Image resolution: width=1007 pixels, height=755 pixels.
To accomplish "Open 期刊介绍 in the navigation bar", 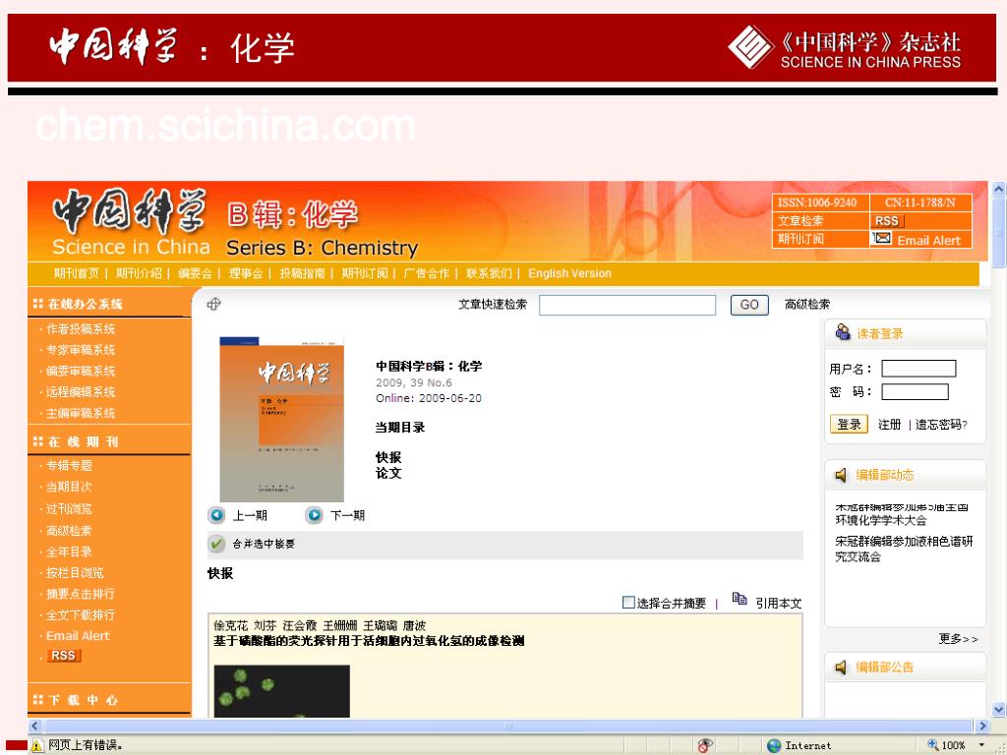I will 139,273.
